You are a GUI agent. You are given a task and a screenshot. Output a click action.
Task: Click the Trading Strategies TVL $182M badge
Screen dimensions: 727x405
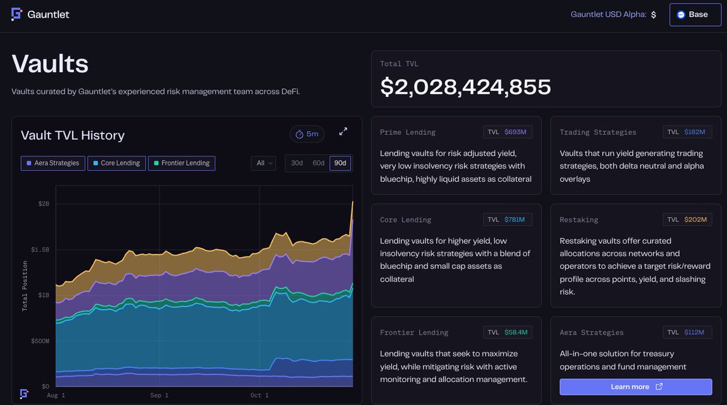tap(687, 132)
